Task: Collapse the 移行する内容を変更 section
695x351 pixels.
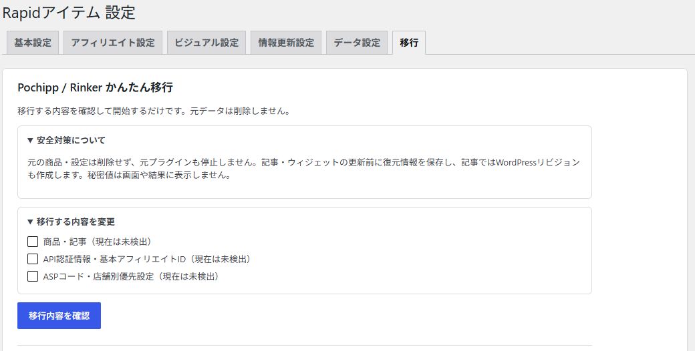Action: [x=71, y=222]
